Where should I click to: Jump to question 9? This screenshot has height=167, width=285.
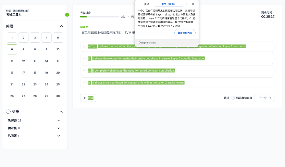[46, 49]
